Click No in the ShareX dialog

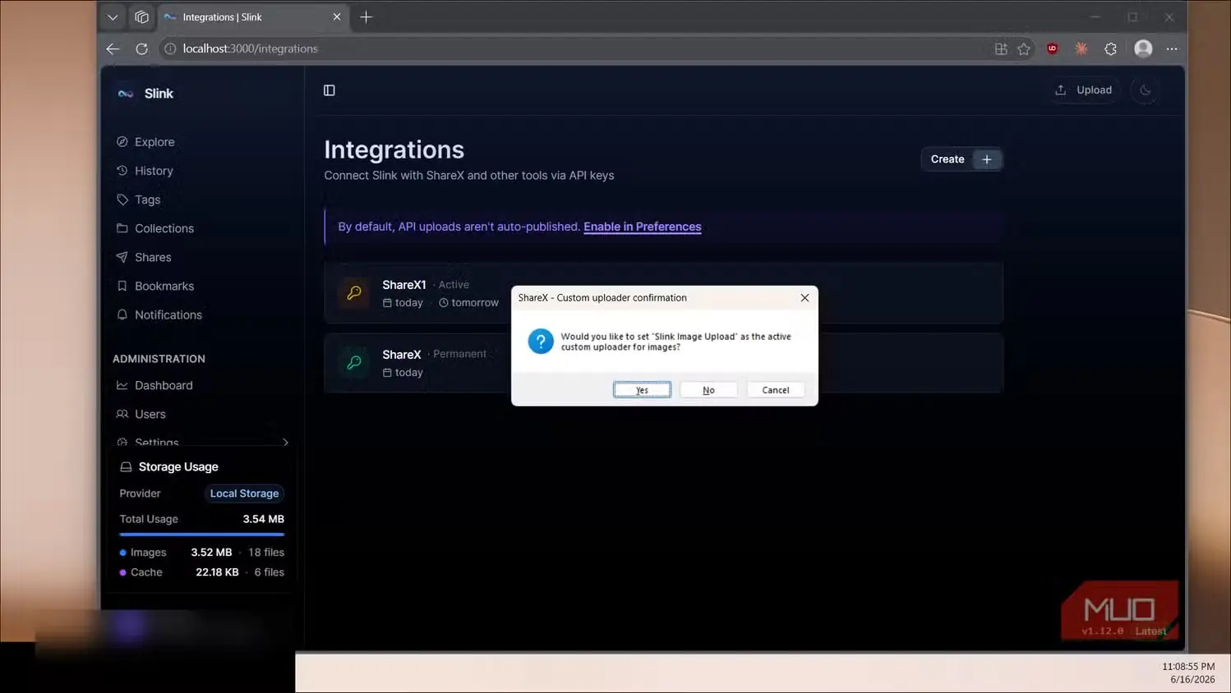(x=708, y=390)
